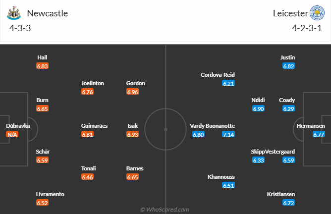Viewport: 331px width, 214px height.
Task: Select Hall's 6.83 rating badge
Action: point(42,66)
